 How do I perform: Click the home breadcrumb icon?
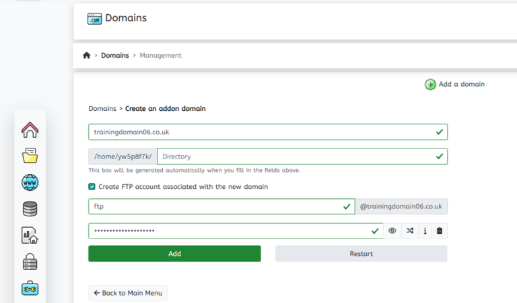[x=87, y=55]
